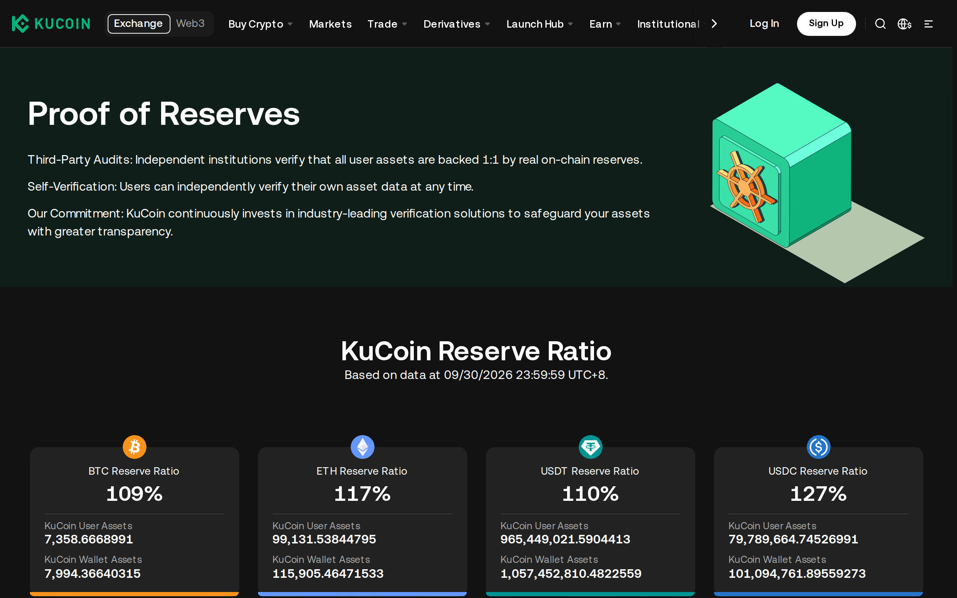The image size is (957, 598).
Task: Click the Proof of Reserves heading
Action: 164,114
